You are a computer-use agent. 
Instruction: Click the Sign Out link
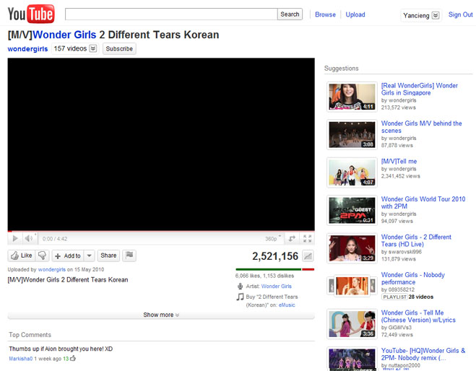pos(461,14)
